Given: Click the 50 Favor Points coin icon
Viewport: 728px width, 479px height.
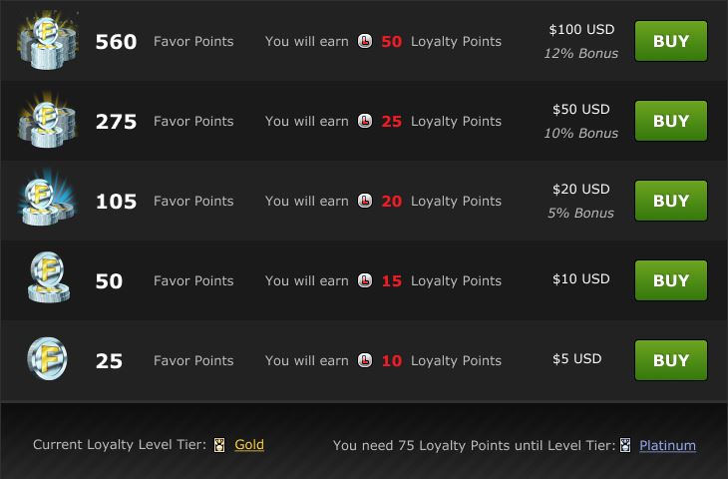Looking at the screenshot, I should click(x=48, y=277).
